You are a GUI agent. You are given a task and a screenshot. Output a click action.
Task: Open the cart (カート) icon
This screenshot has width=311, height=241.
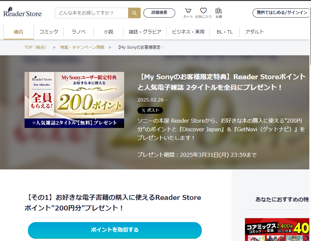188,13
